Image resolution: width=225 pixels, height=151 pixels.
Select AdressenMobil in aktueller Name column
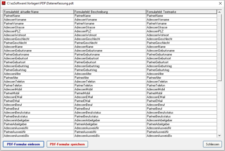(x=39, y=89)
